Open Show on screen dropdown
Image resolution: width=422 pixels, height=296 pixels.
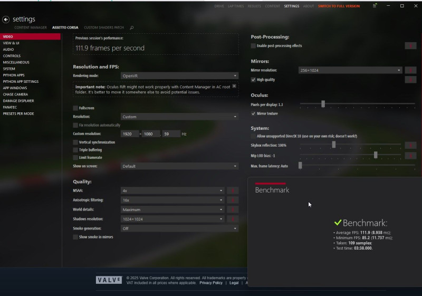click(x=179, y=166)
